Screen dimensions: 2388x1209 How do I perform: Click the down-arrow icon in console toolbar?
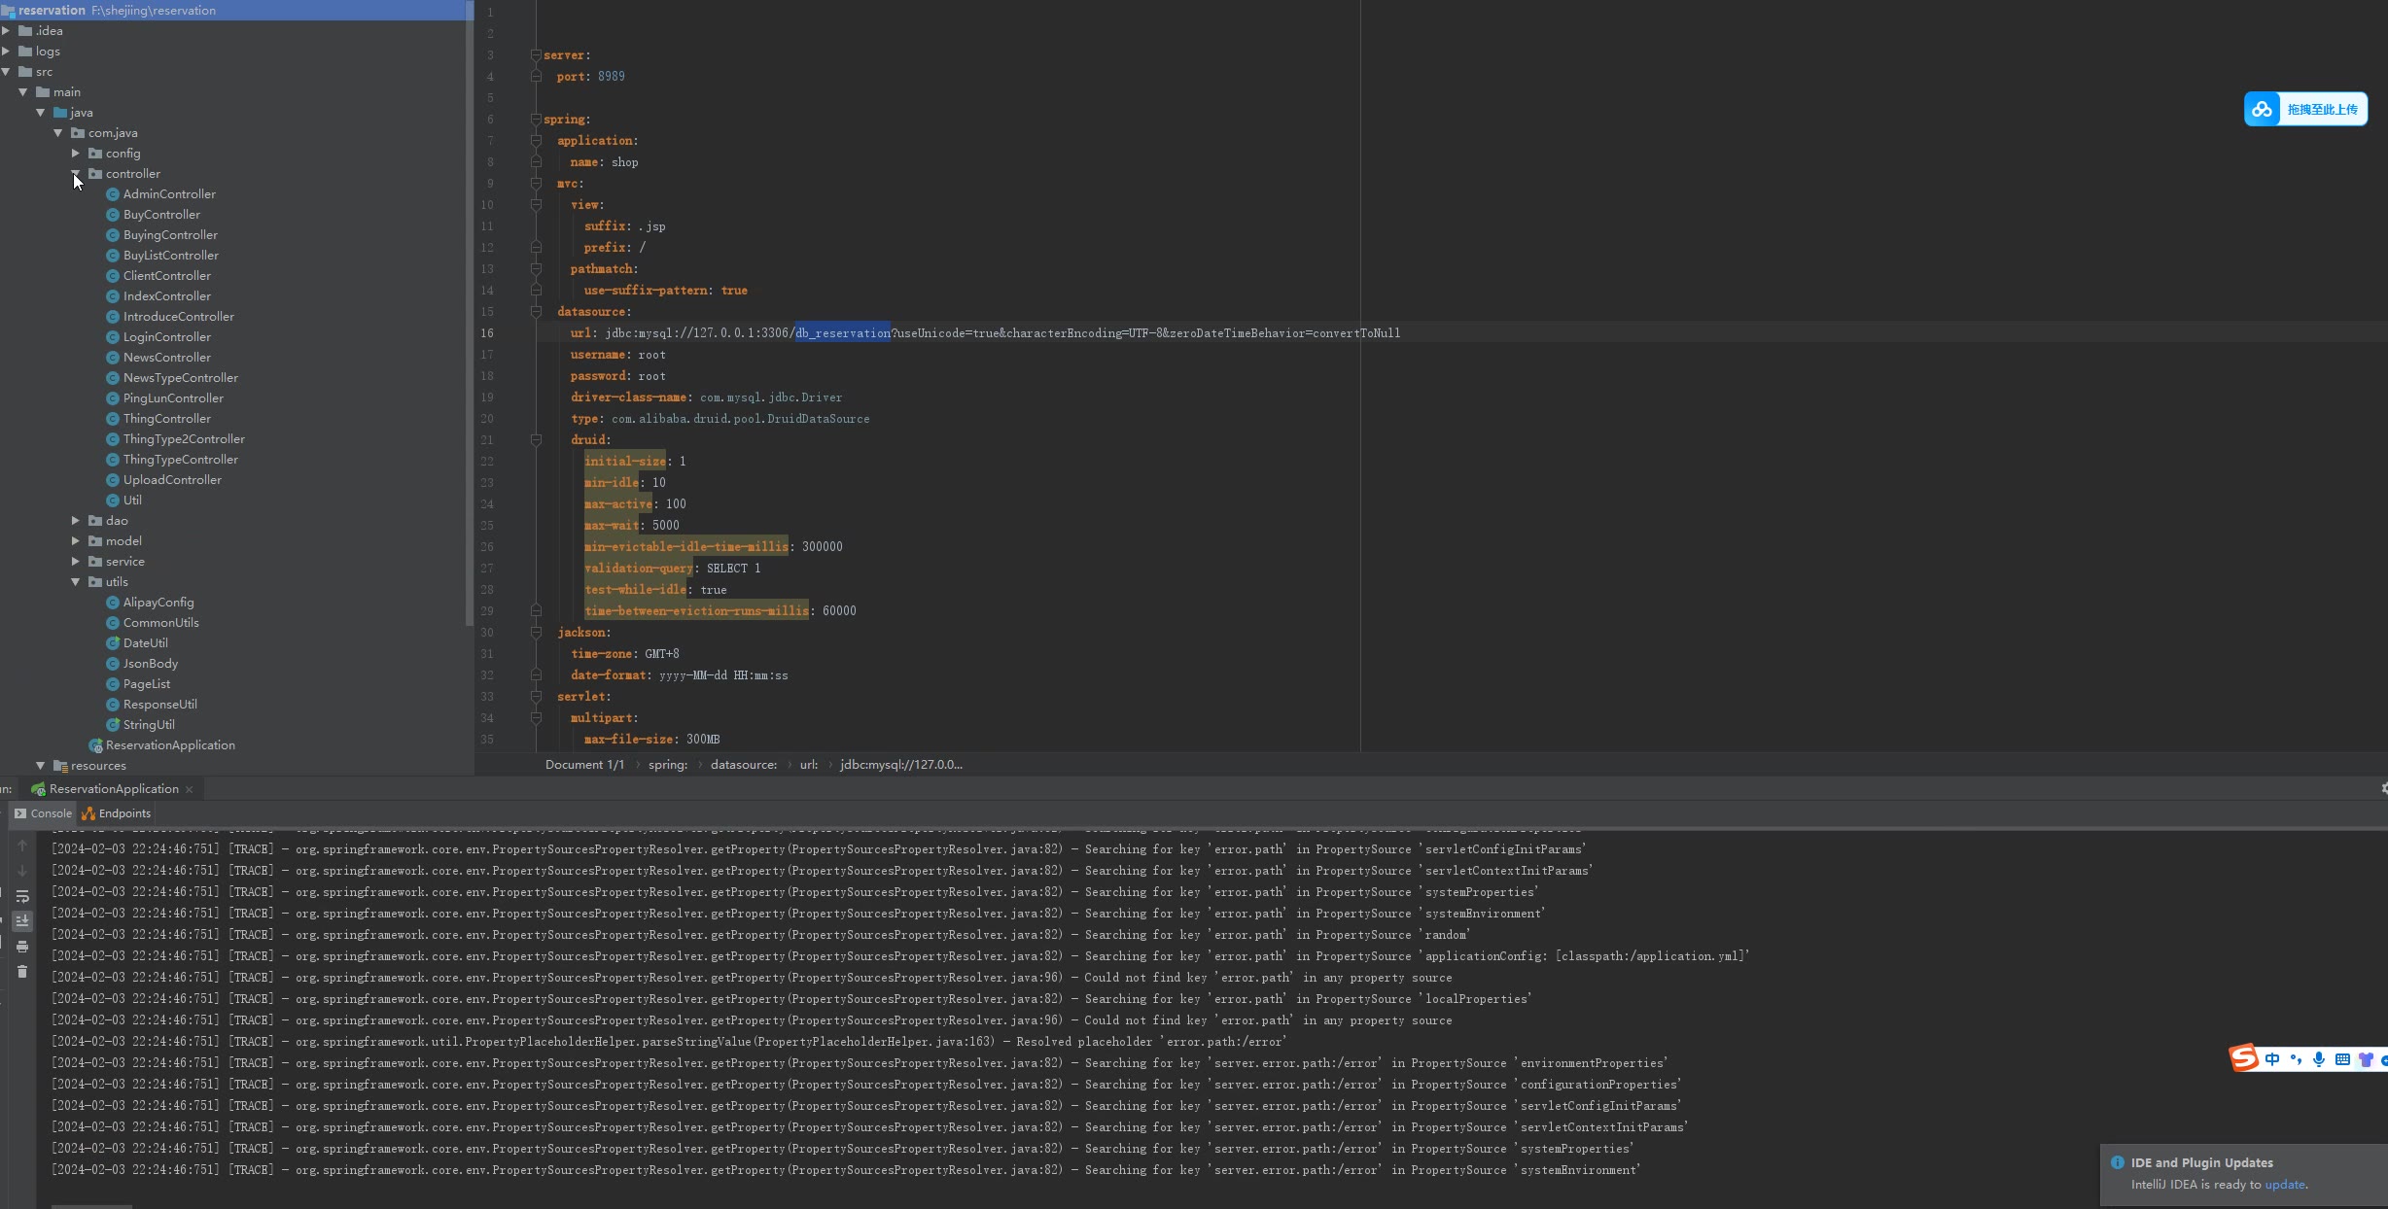pos(22,871)
